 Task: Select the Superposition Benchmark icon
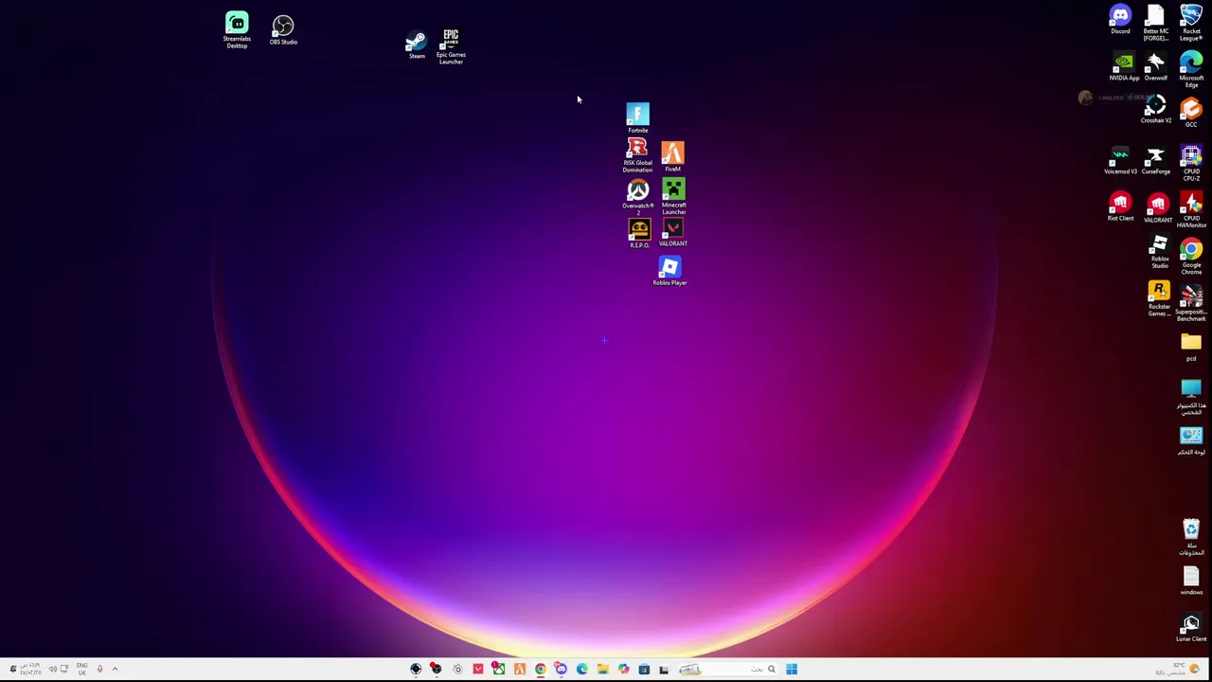(1191, 303)
